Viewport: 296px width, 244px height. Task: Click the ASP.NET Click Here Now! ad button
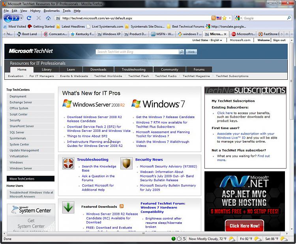244,226
